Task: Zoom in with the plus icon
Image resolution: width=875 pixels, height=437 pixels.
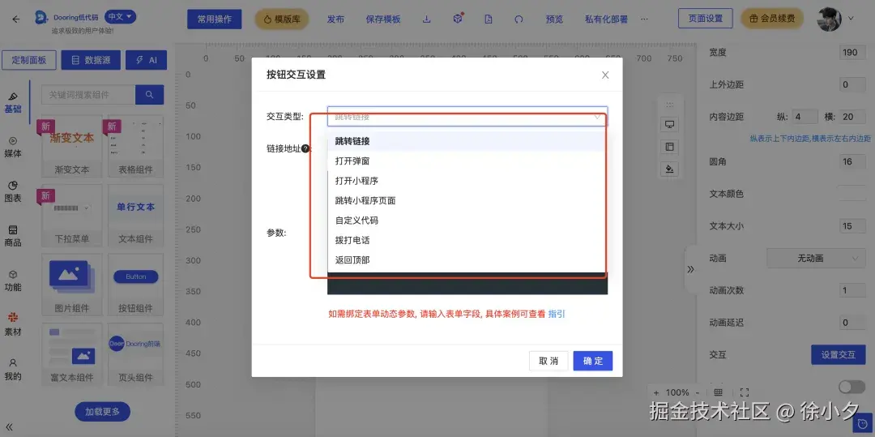Action: [656, 392]
